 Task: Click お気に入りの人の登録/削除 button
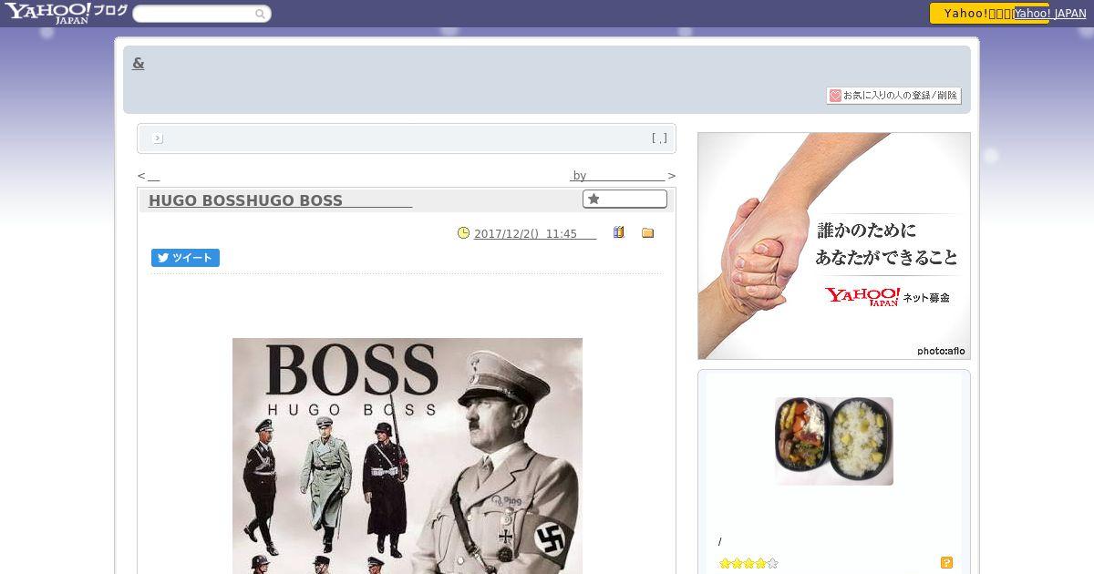893,96
